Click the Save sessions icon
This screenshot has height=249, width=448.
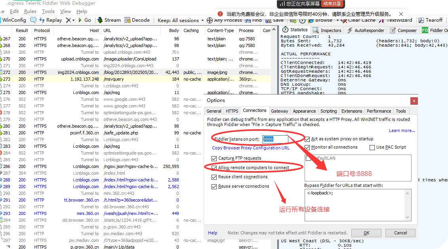coord(268,21)
